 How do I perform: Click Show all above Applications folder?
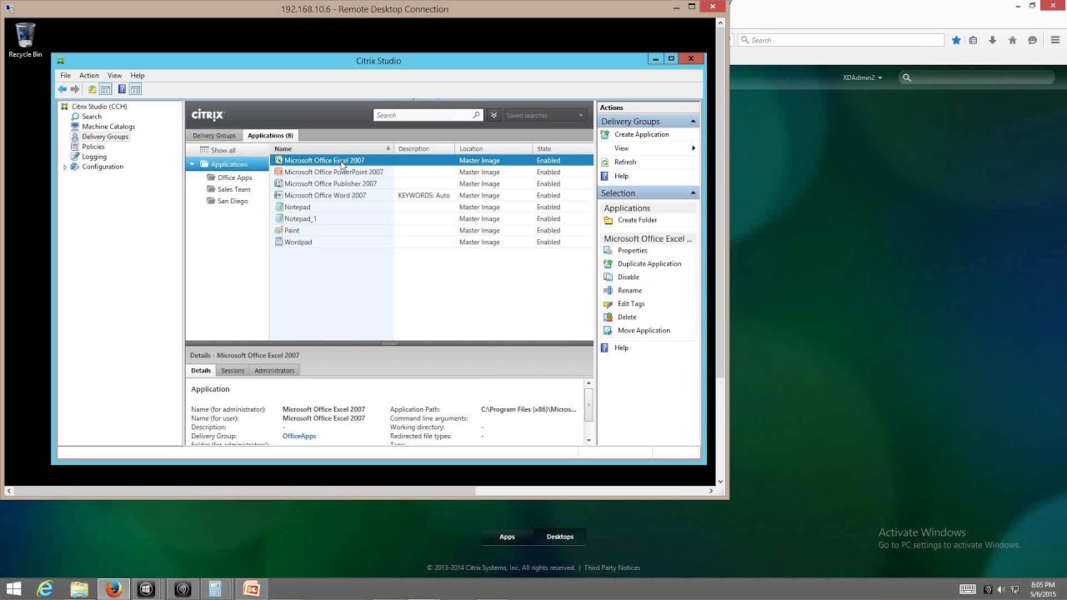pos(223,151)
